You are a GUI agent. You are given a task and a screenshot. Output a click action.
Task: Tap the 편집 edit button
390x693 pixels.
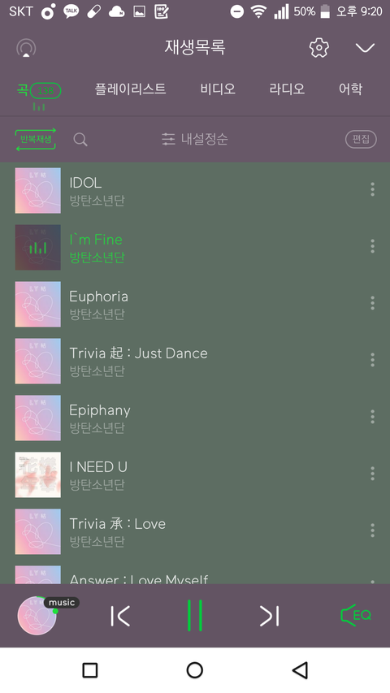361,139
